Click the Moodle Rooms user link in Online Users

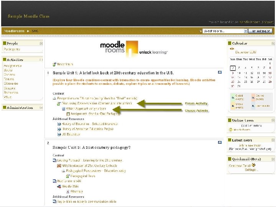coord(242,130)
